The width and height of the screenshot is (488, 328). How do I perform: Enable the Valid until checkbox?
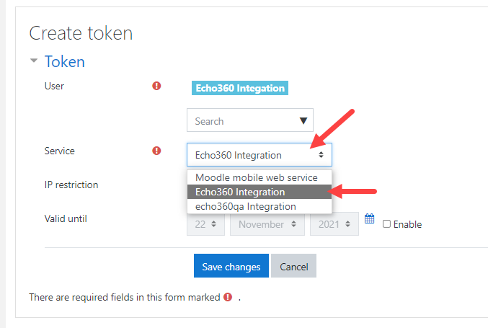(x=386, y=224)
